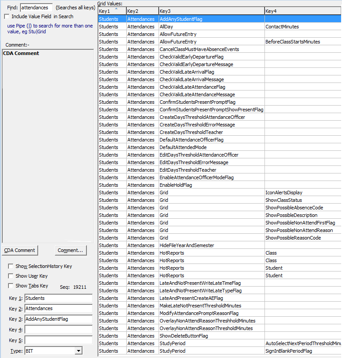Enable Show SelectionHistory Key checkbox
The height and width of the screenshot is (358, 342).
11,266
